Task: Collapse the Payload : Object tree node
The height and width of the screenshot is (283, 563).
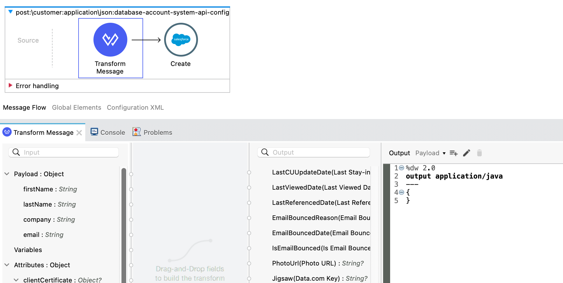Action: pyautogui.click(x=7, y=174)
